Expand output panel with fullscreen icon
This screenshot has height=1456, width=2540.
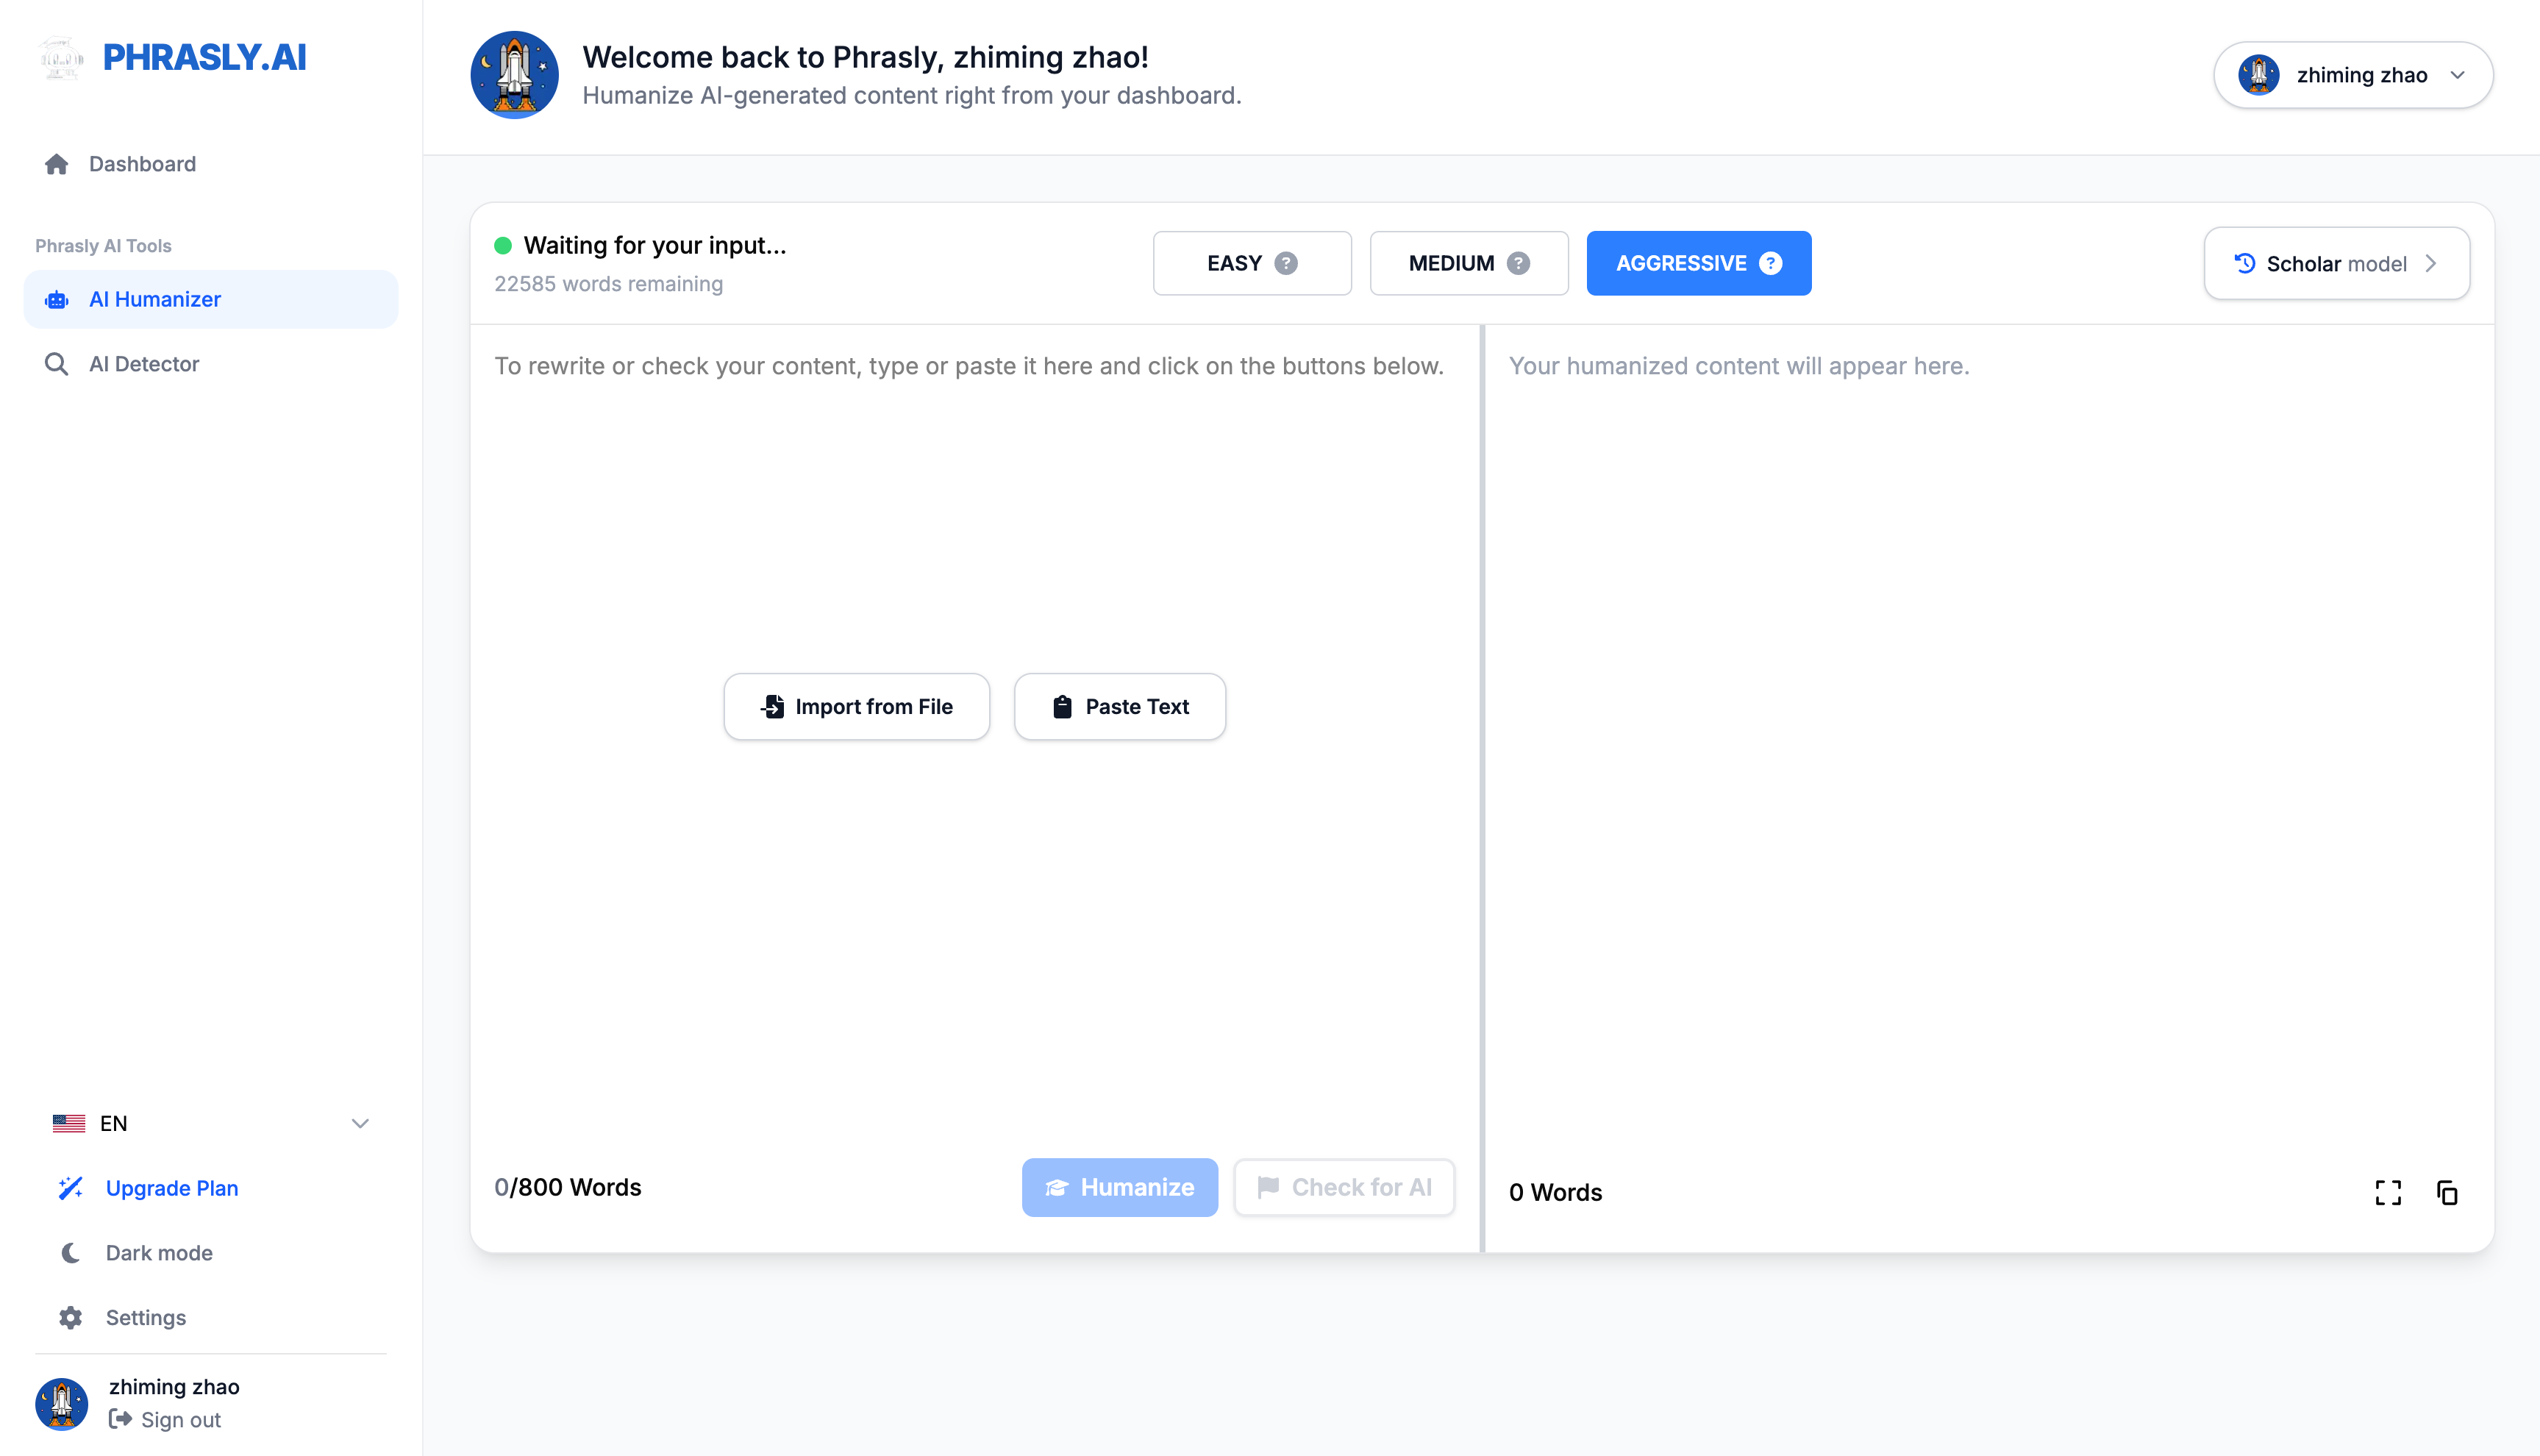(2388, 1192)
